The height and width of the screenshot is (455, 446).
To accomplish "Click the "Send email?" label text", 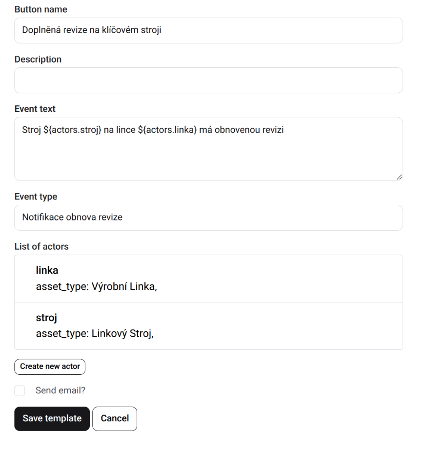I will coord(61,390).
